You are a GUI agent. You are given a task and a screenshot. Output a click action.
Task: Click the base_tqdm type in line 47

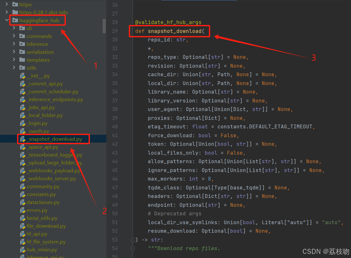pos(244,187)
